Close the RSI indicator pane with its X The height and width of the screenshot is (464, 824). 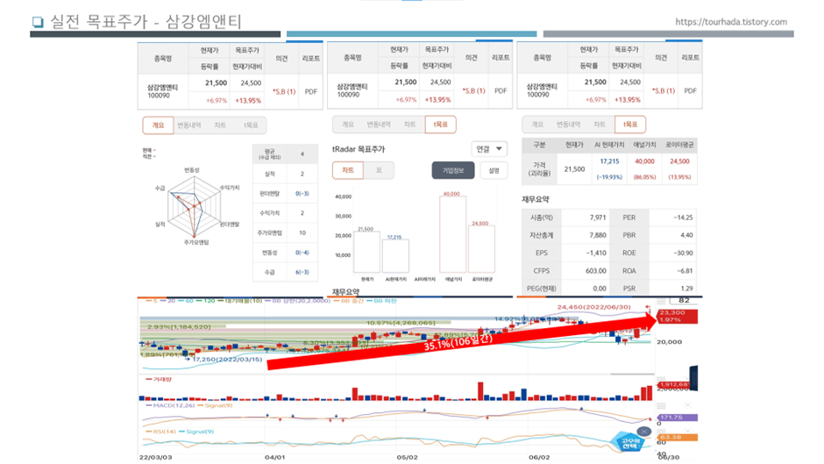[x=687, y=432]
